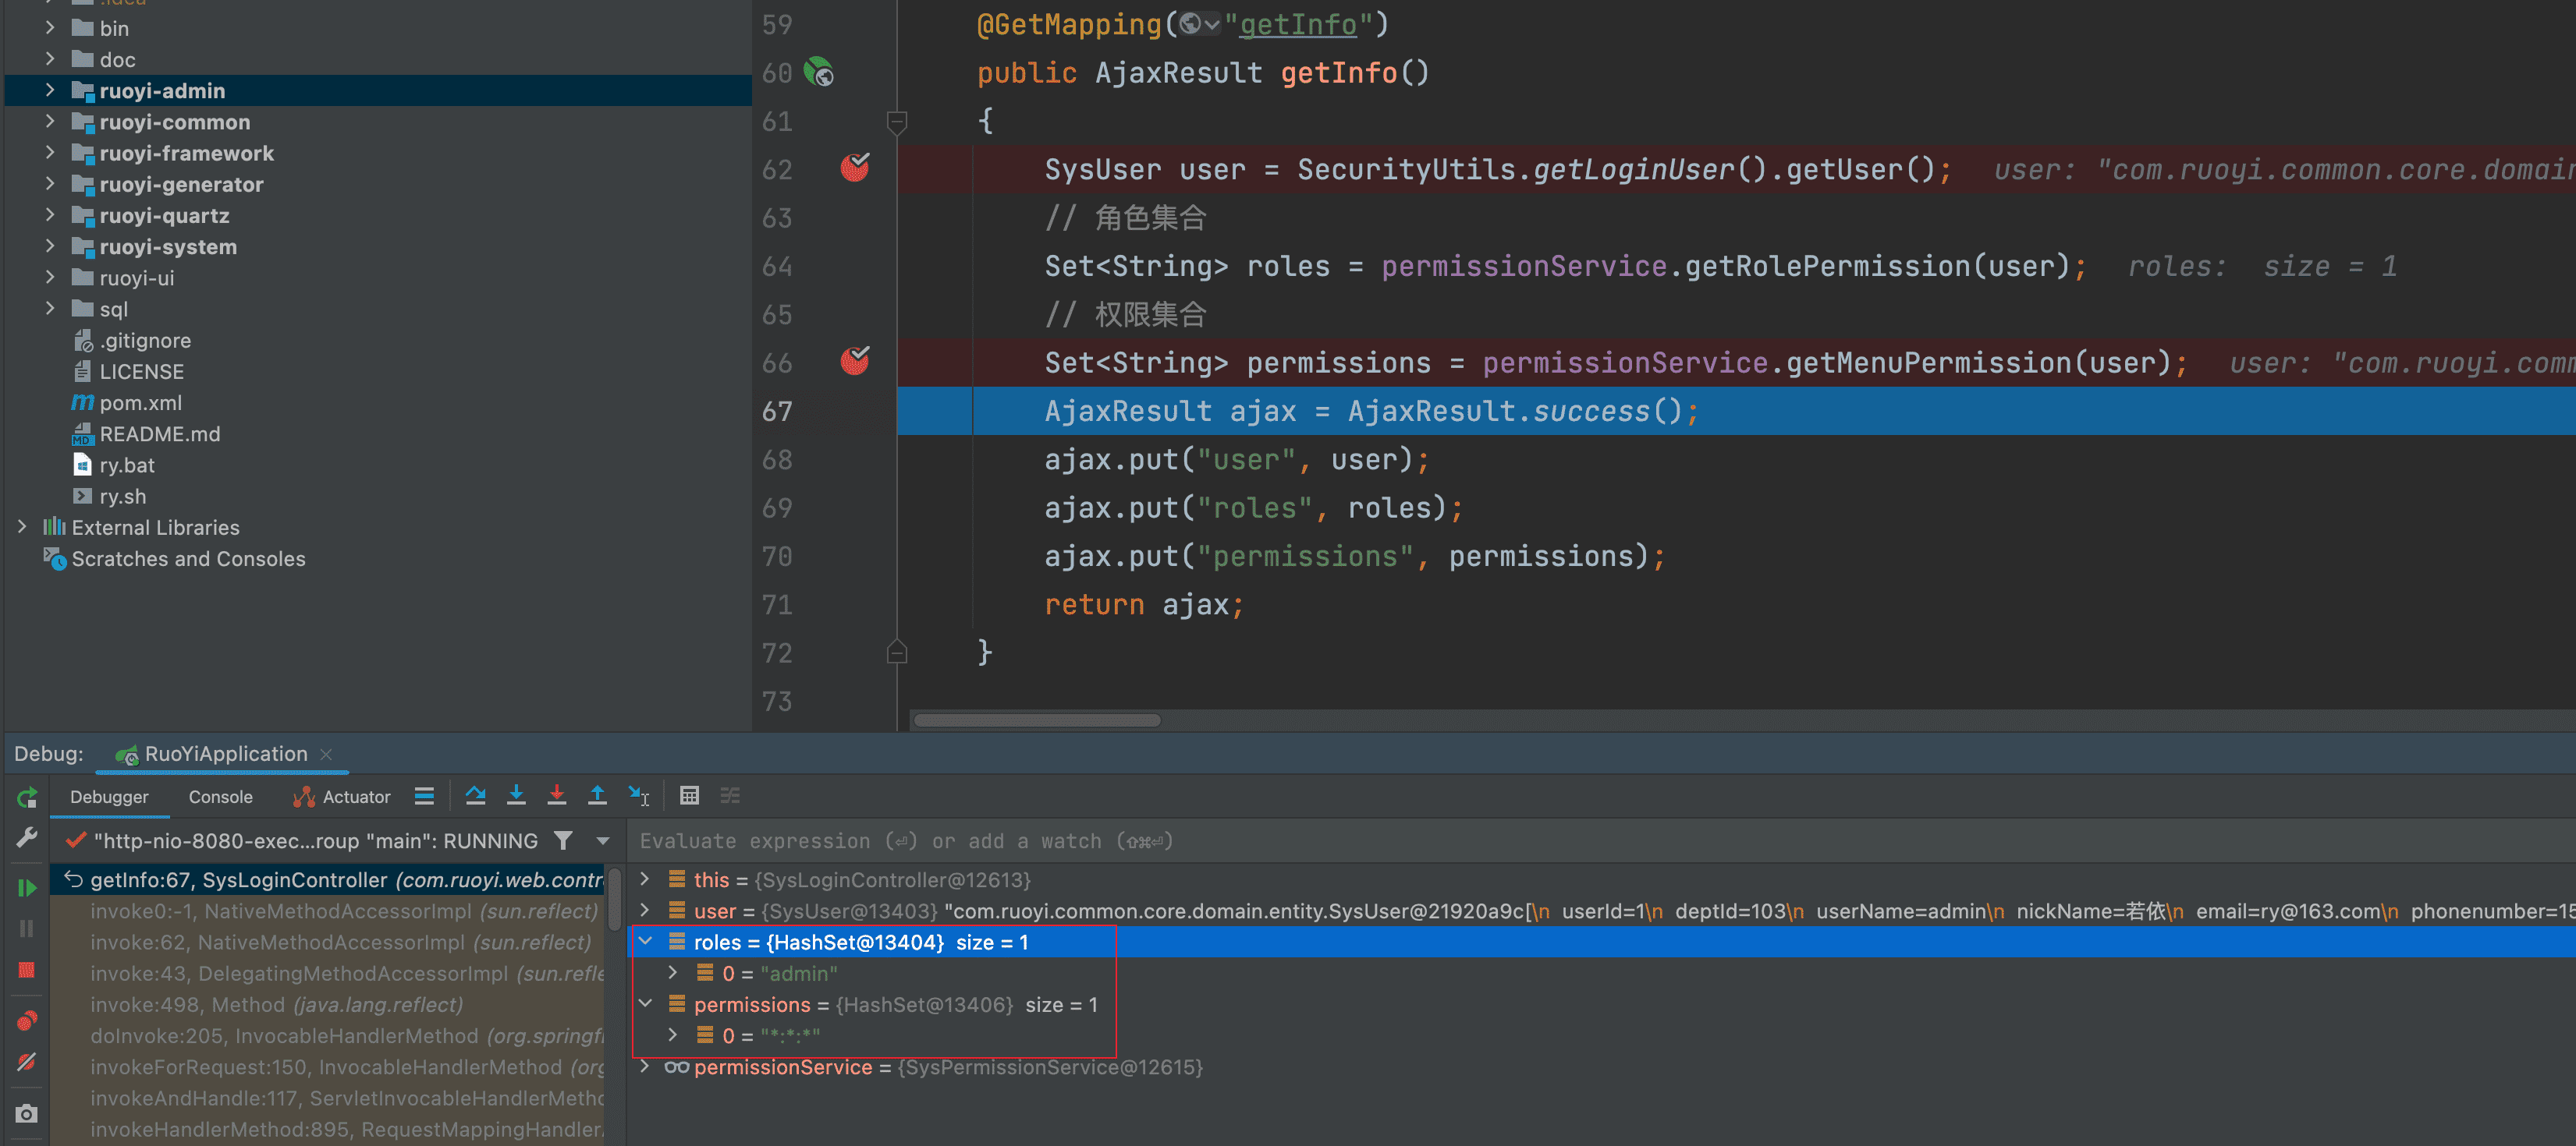Click the Run to Cursor icon

[x=638, y=796]
